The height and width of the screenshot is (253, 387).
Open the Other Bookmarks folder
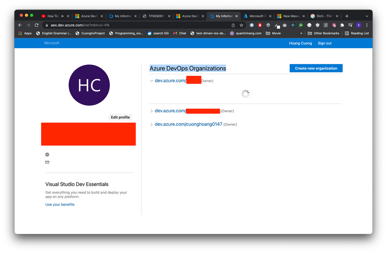pos(323,33)
